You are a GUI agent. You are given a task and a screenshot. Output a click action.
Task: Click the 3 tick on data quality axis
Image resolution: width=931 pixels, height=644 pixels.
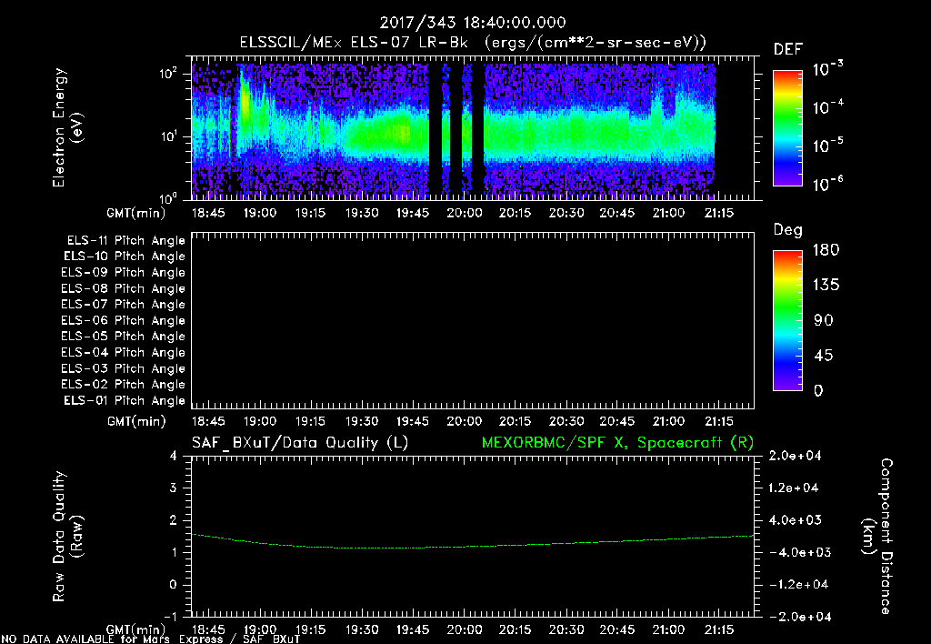pyautogui.click(x=173, y=488)
